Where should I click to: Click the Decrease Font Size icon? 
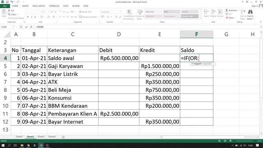(55, 12)
